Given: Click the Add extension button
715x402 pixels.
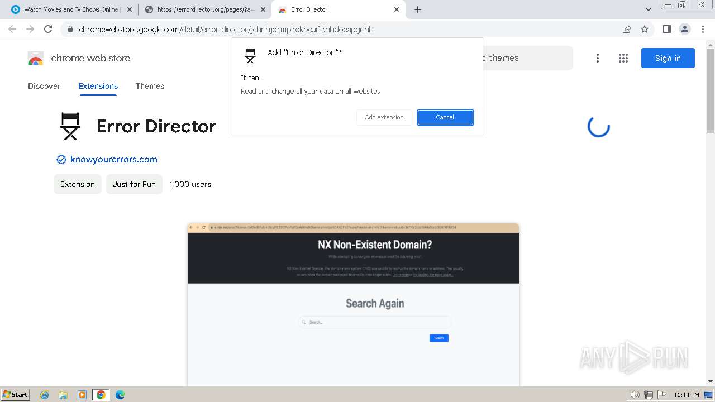Looking at the screenshot, I should click(x=384, y=117).
